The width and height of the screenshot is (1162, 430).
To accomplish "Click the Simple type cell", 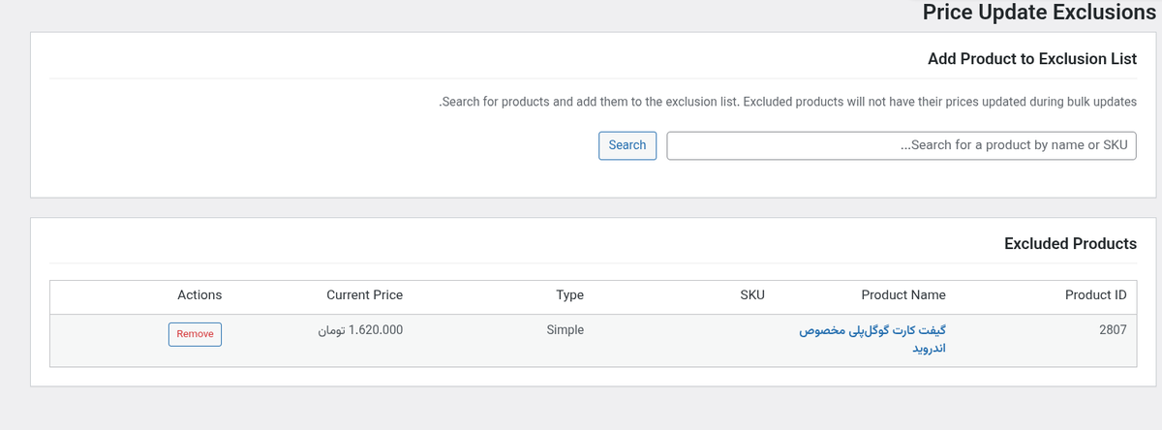I will pyautogui.click(x=565, y=329).
